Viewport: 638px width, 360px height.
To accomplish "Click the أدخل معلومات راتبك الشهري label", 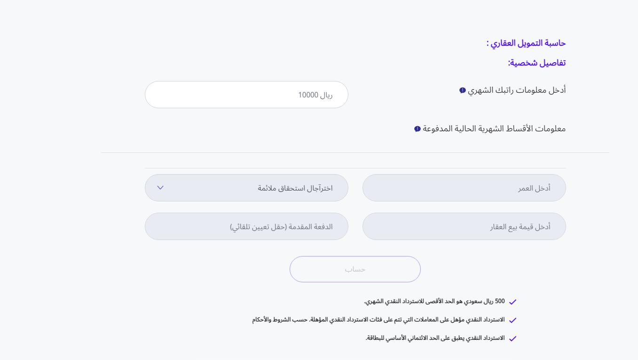I will (517, 90).
